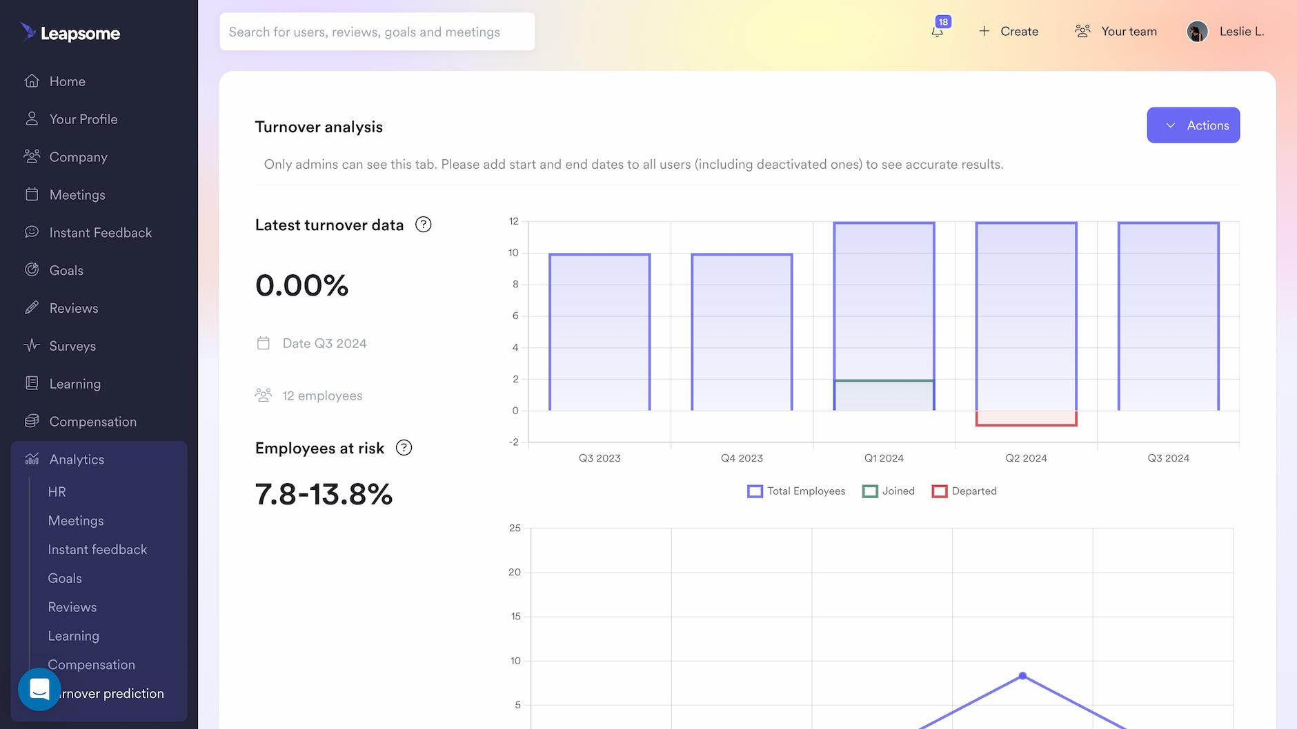Image resolution: width=1297 pixels, height=729 pixels.
Task: Select HR under Analytics
Action: 57,491
